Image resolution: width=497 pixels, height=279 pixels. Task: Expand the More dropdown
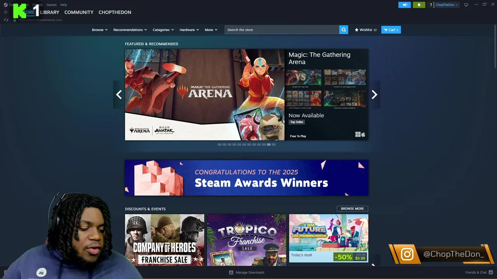click(211, 30)
